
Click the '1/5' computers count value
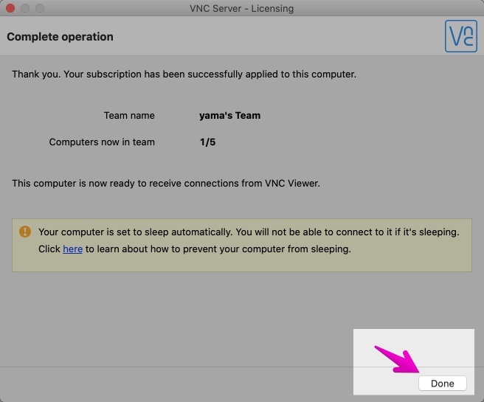point(207,142)
